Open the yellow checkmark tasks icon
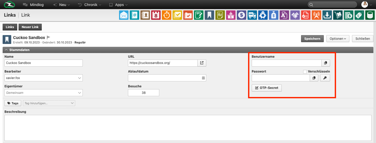The width and height of the screenshot is (376, 143). pyautogui.click(x=177, y=15)
